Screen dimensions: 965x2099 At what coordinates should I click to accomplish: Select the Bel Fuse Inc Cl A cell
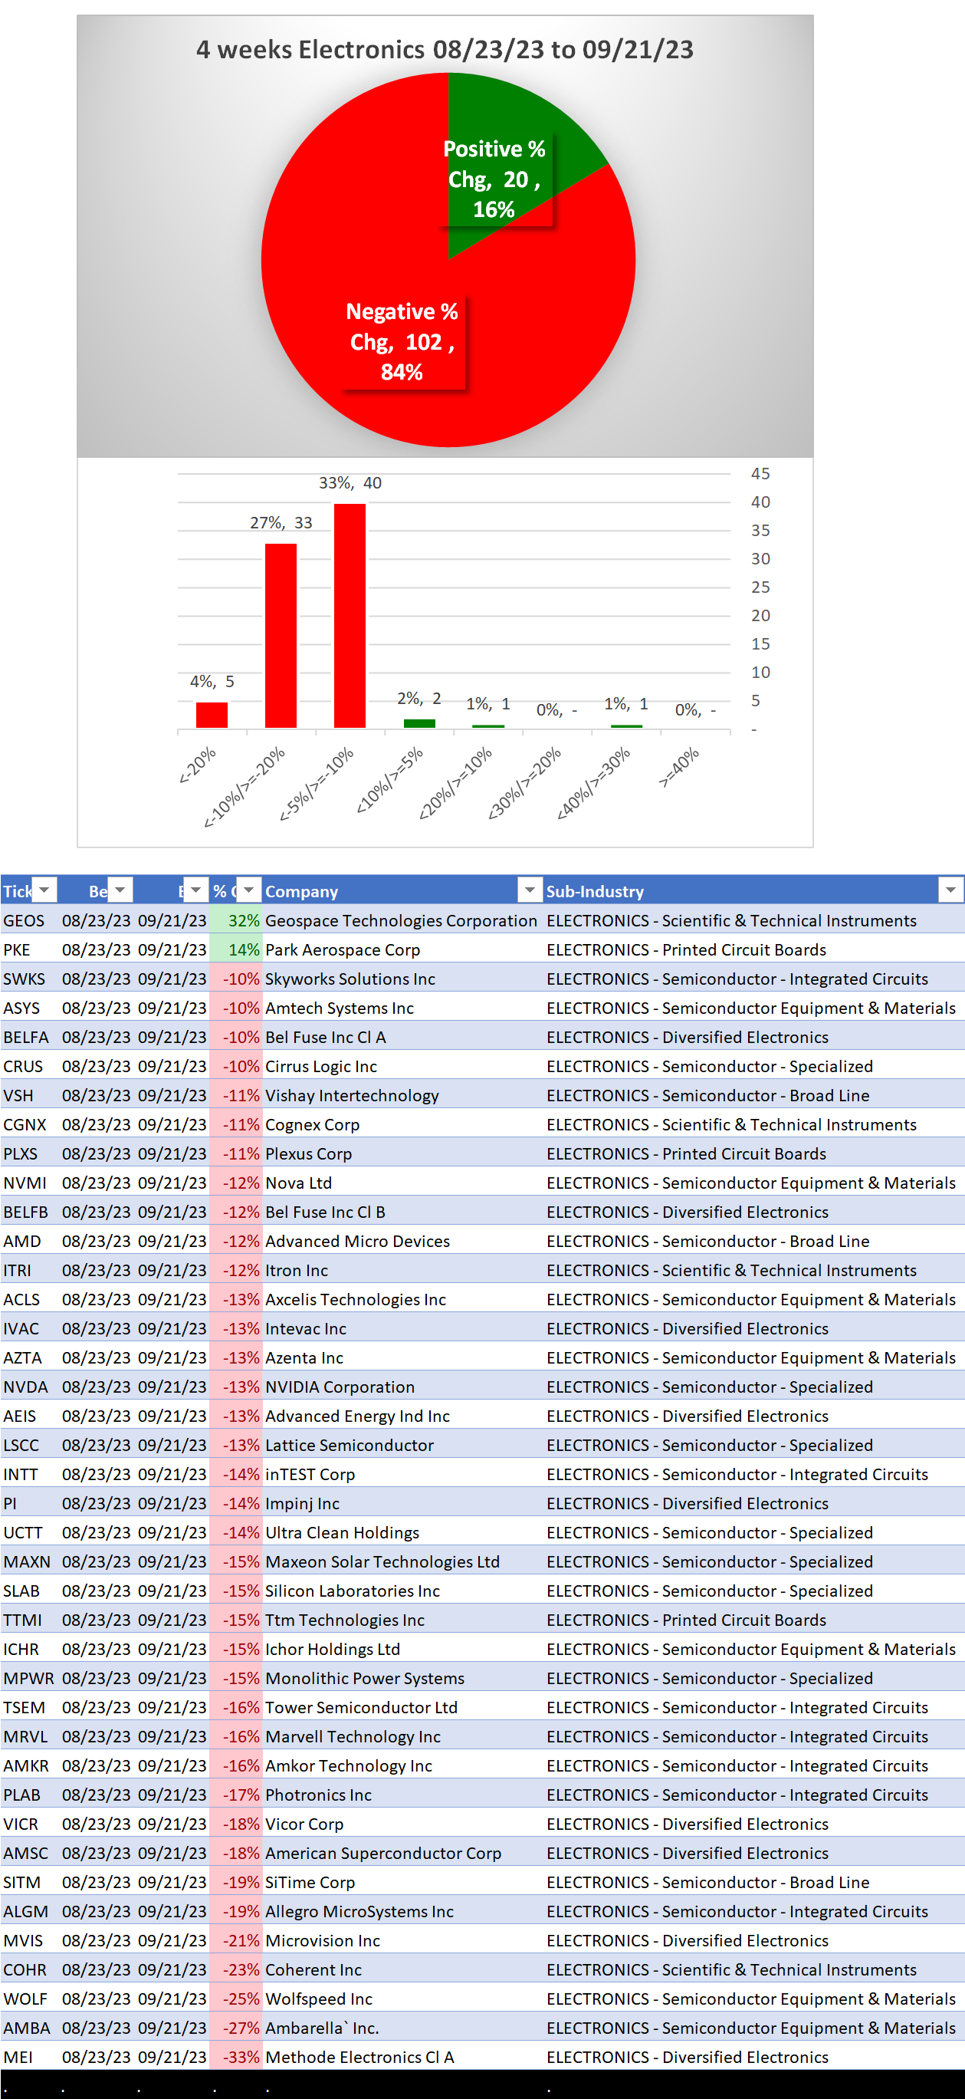[402, 1038]
